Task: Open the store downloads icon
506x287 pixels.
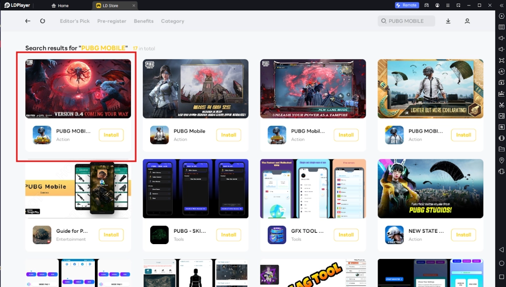Action: click(448, 21)
